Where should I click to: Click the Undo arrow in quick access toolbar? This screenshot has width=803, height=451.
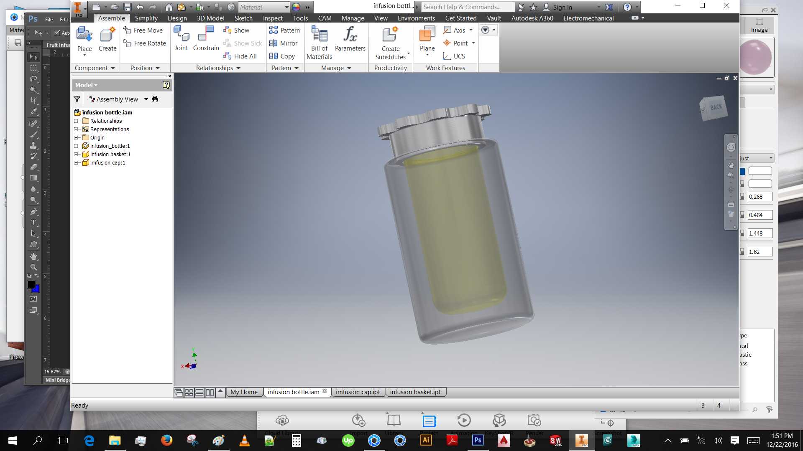[140, 7]
